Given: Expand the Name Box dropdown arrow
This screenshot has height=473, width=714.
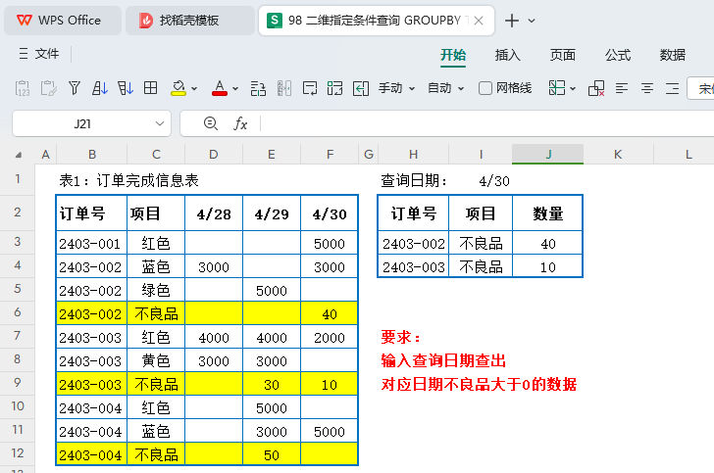Looking at the screenshot, I should tap(159, 123).
